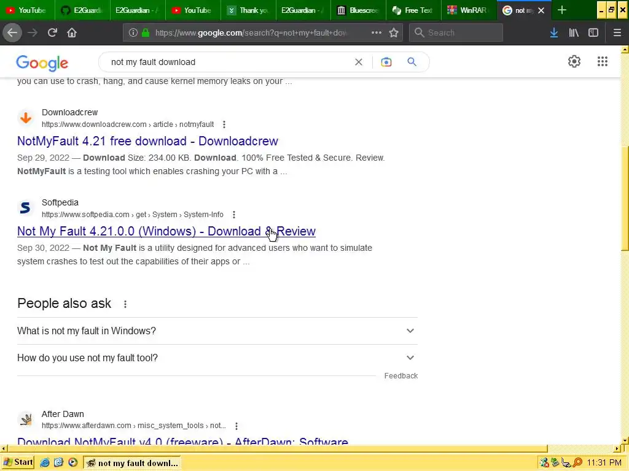Open page actions three-dot menu in address bar
Image resolution: width=629 pixels, height=471 pixels.
(377, 33)
